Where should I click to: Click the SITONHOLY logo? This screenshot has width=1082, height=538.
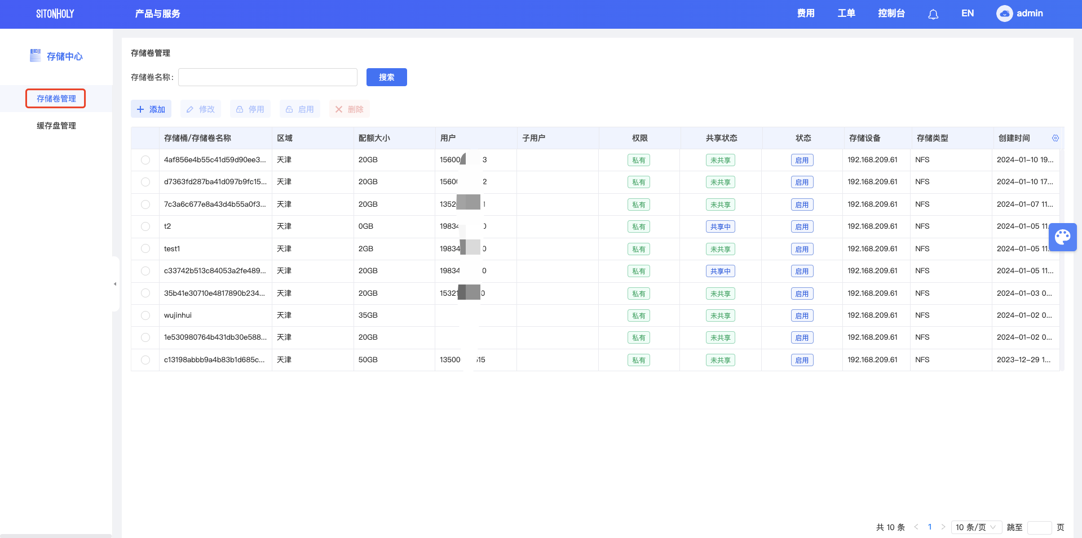click(x=55, y=14)
